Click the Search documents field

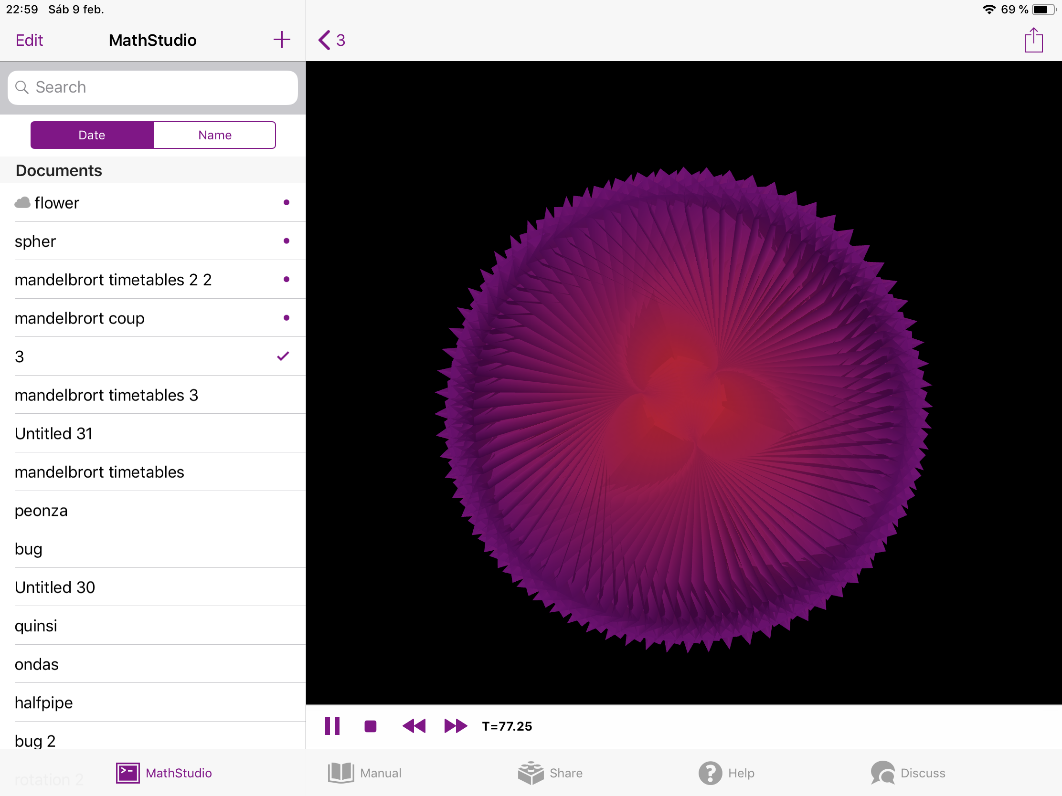pos(153,87)
